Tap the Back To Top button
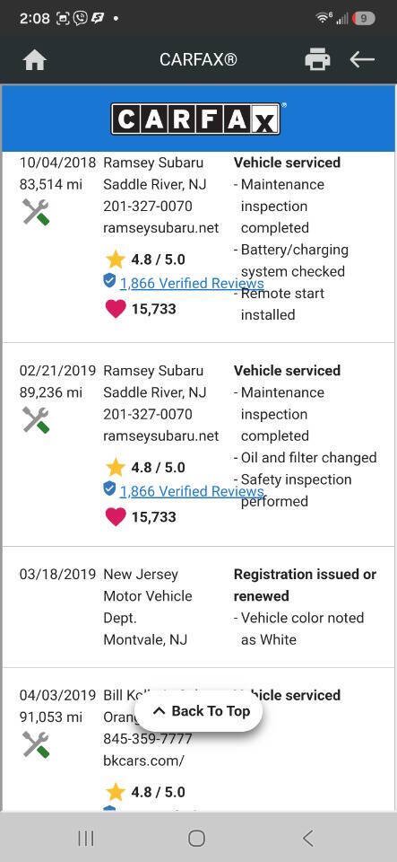Viewport: 397px width, 862px height. tap(199, 711)
